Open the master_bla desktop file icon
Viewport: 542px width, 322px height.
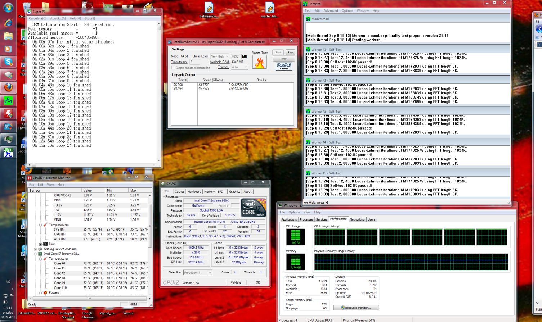coord(270,10)
